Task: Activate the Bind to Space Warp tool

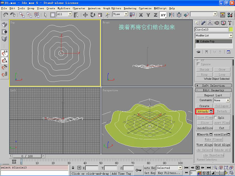Action: (37, 15)
